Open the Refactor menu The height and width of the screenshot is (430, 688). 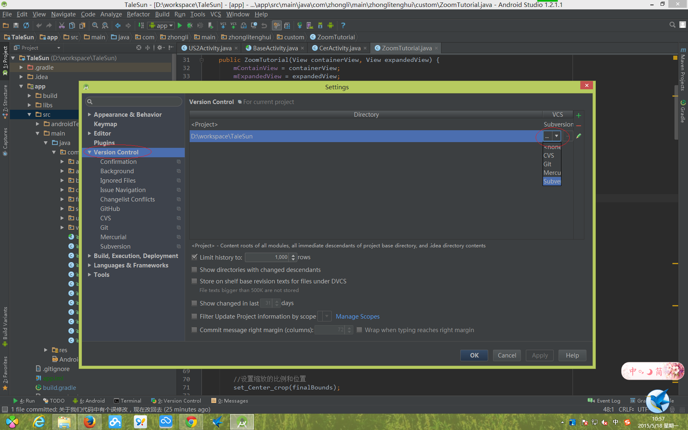(x=138, y=14)
